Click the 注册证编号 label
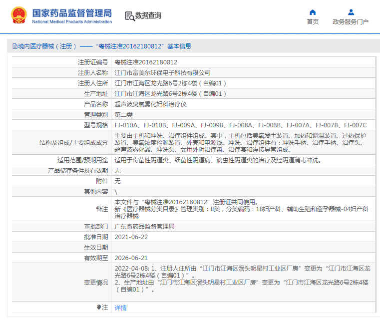This screenshot has width=380, height=323. coord(93,62)
